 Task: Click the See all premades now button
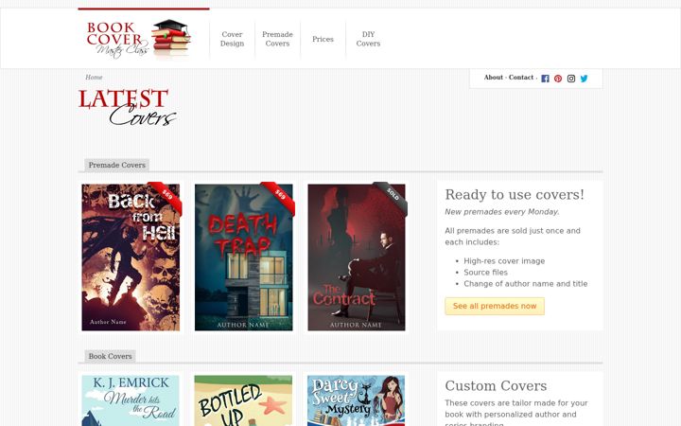(x=495, y=306)
